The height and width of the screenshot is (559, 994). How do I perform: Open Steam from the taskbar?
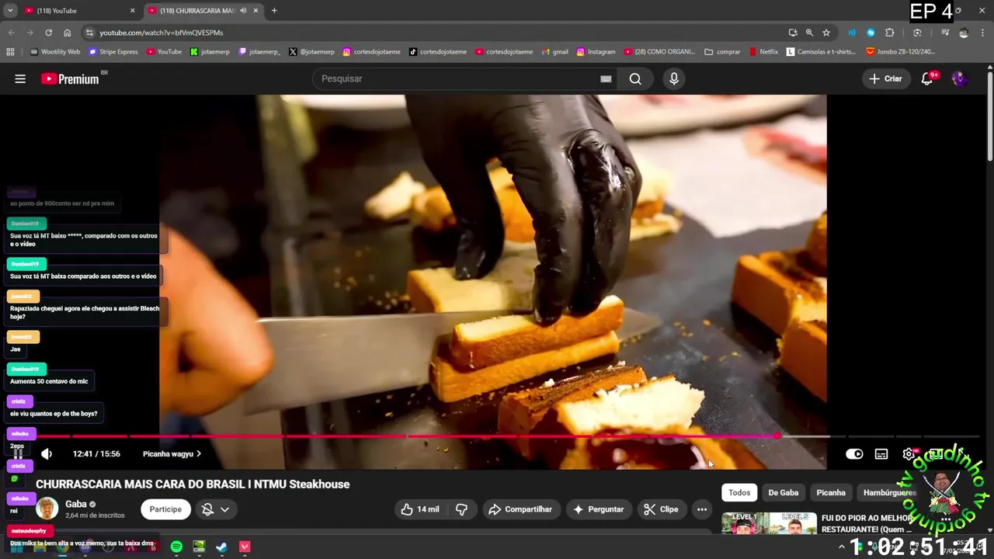221,547
